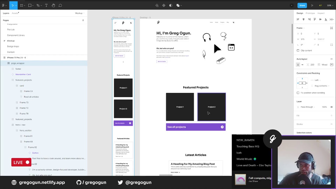Toggle the Clip content checkbox
Viewport: 336px width, 189px height.
[298, 50]
